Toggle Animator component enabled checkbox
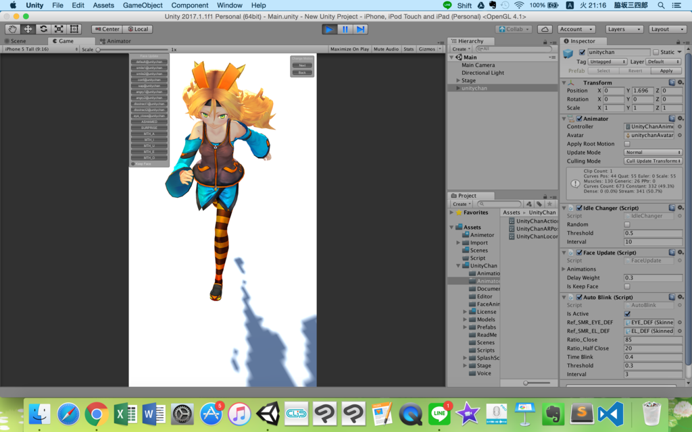The image size is (692, 432). coord(579,119)
